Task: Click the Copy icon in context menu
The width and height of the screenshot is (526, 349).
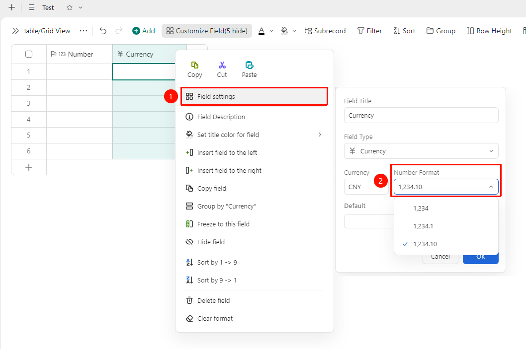Action: tap(194, 65)
